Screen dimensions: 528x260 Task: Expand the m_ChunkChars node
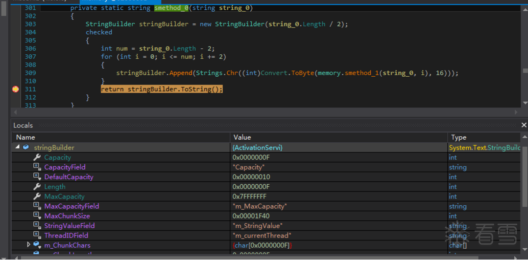click(x=28, y=245)
